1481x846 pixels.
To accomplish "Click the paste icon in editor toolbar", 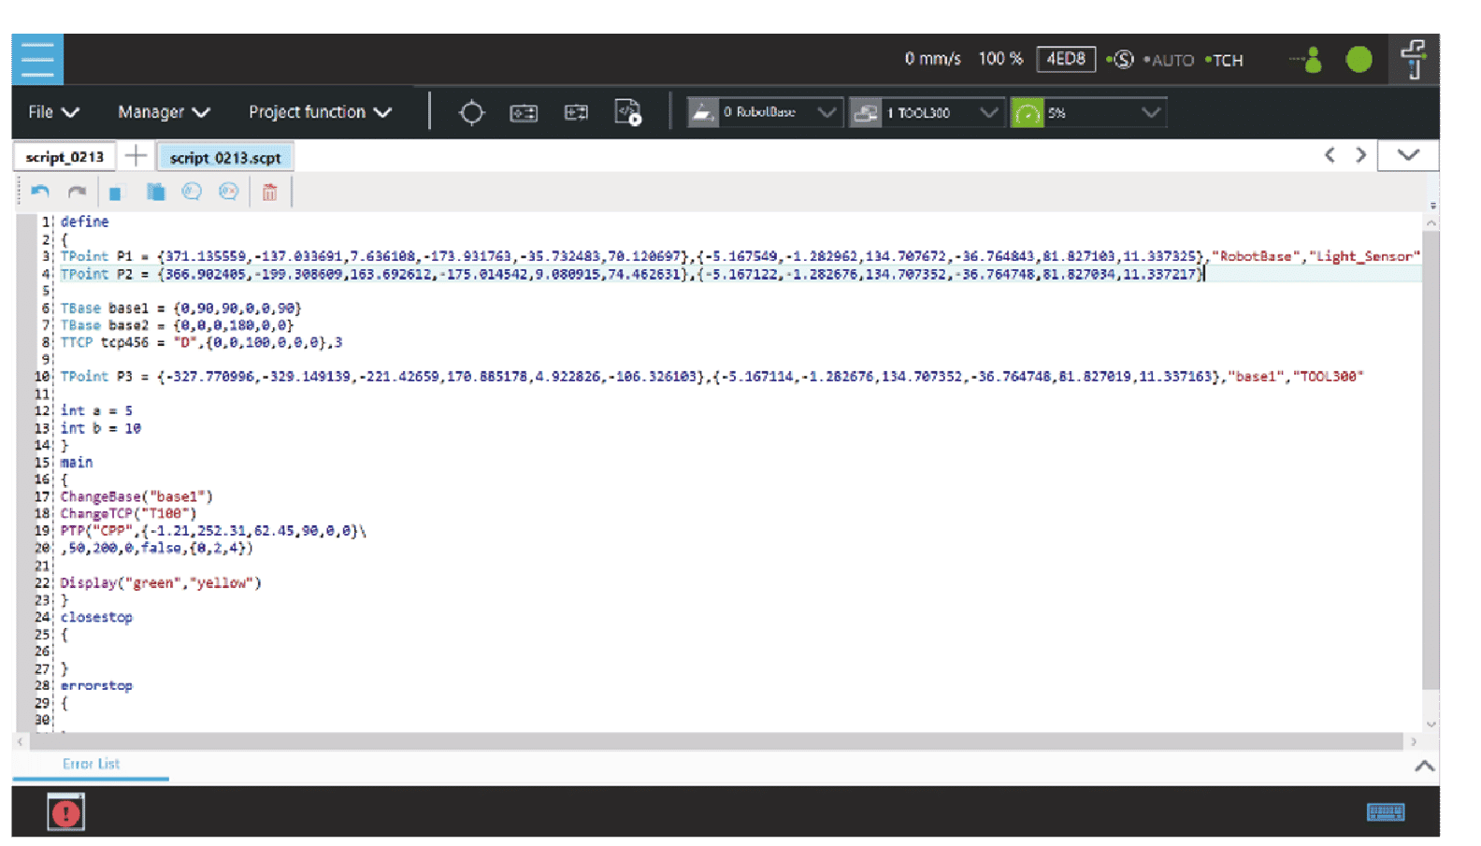I will pyautogui.click(x=155, y=192).
